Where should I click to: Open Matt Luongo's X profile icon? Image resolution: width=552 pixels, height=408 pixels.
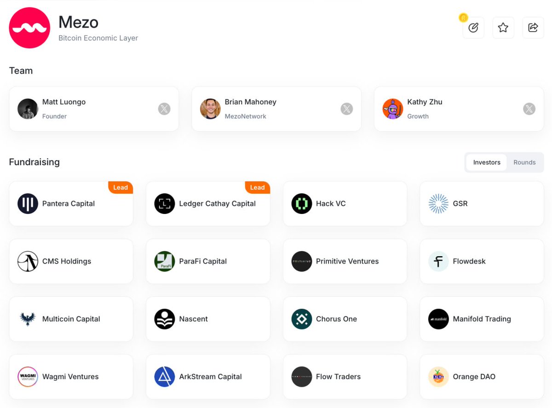click(164, 109)
